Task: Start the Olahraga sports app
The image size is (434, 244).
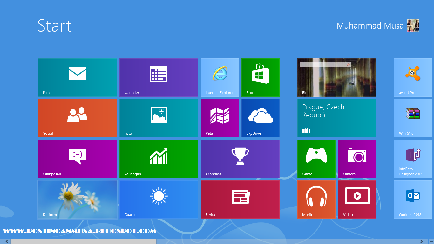Action: (240, 159)
